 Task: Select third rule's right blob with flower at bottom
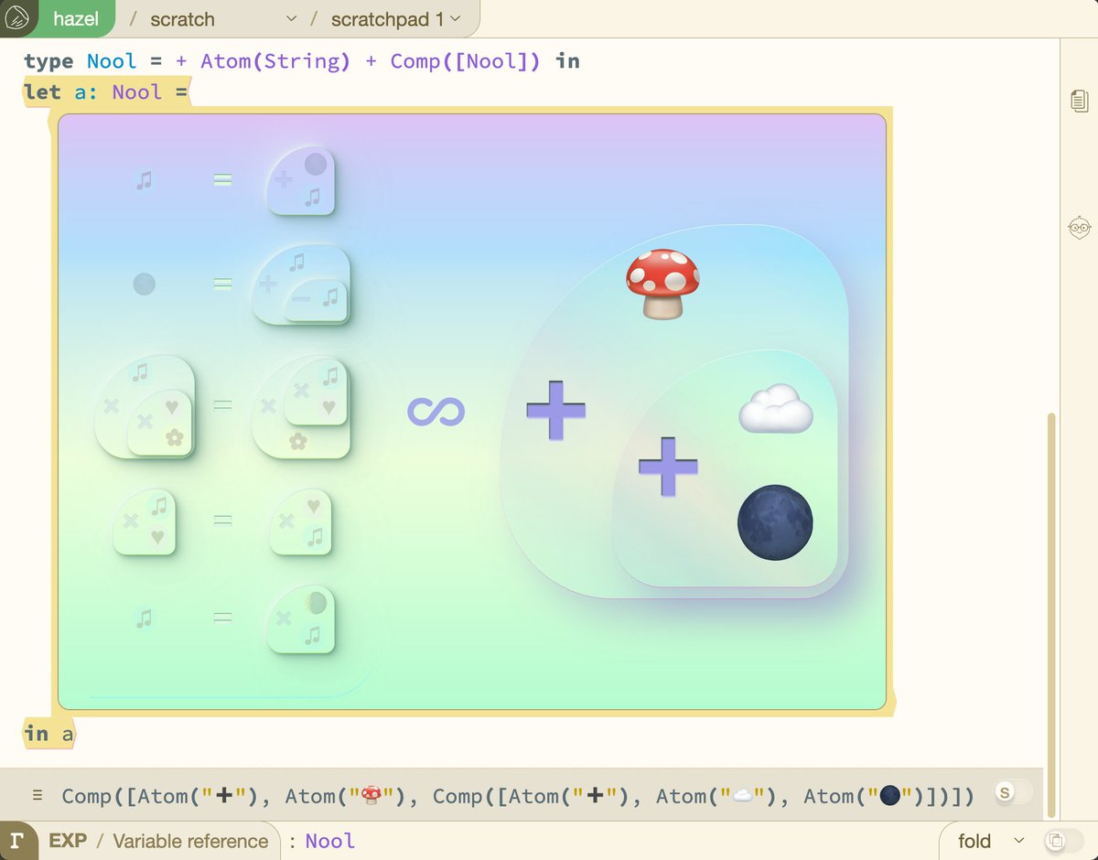point(301,406)
